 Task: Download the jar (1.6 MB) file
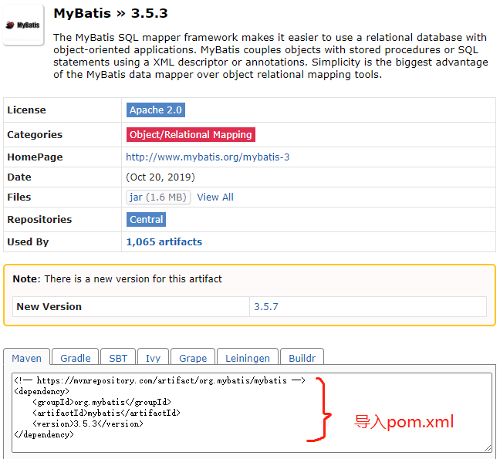(x=158, y=197)
